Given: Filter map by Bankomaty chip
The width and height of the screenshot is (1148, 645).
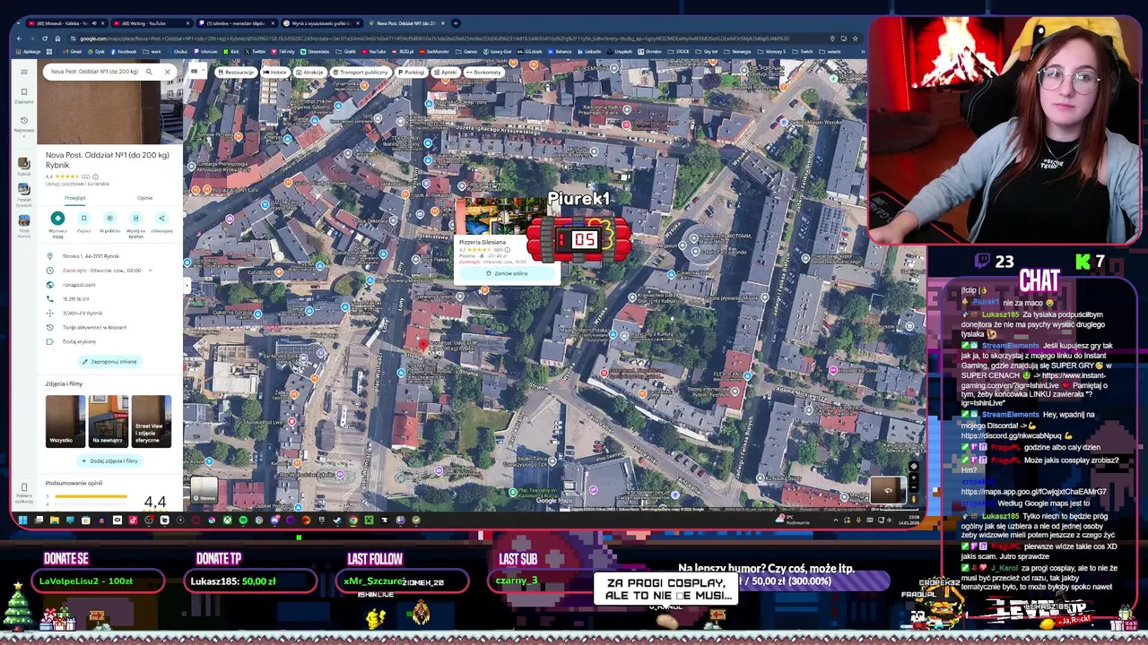Looking at the screenshot, I should (x=484, y=72).
